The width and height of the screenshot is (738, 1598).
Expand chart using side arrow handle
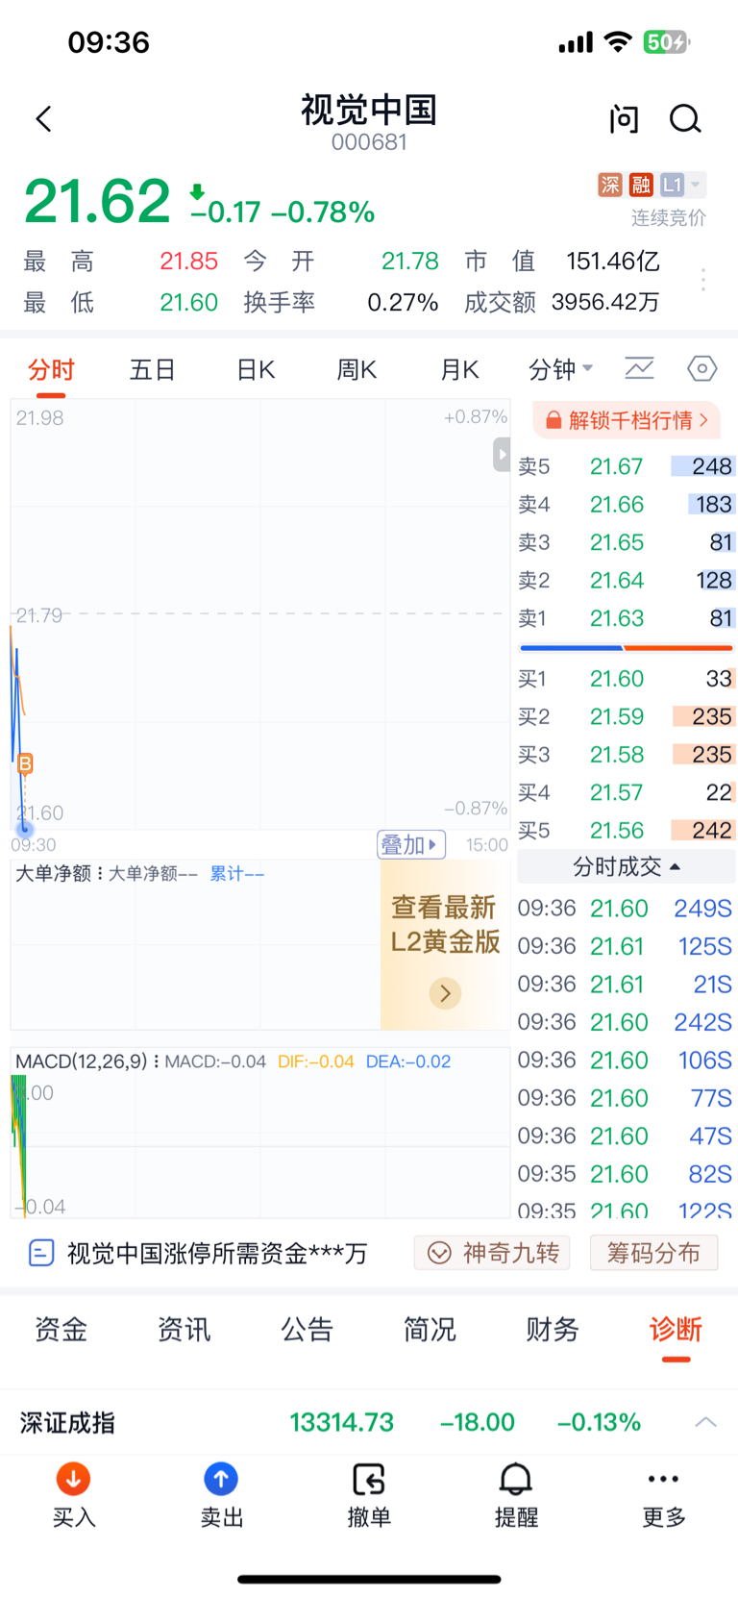click(x=502, y=454)
